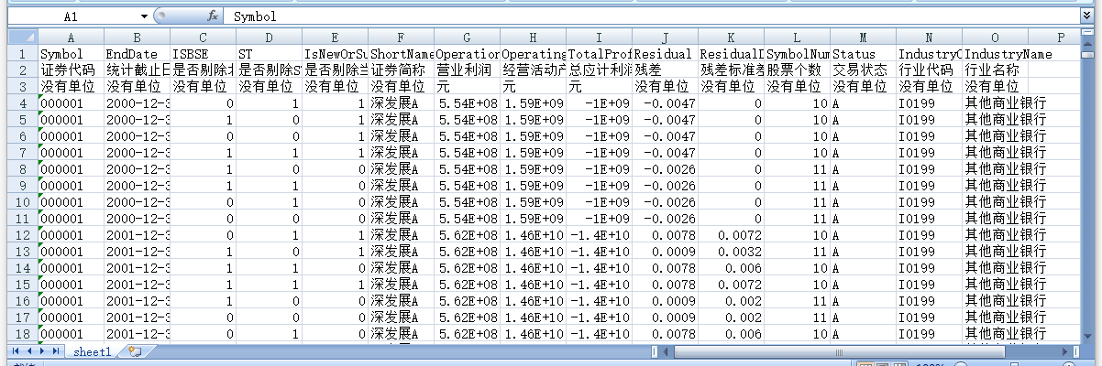
Task: Click cell A1 containing Symbol
Action: tap(72, 54)
